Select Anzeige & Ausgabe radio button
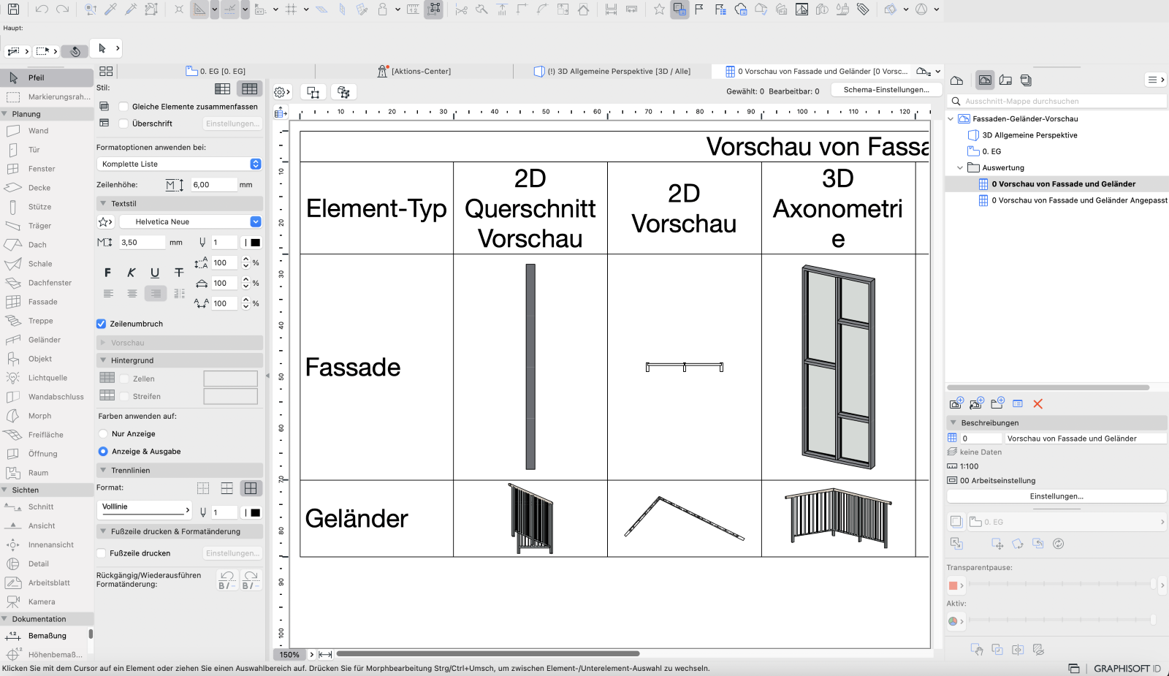This screenshot has height=676, width=1169. point(103,452)
